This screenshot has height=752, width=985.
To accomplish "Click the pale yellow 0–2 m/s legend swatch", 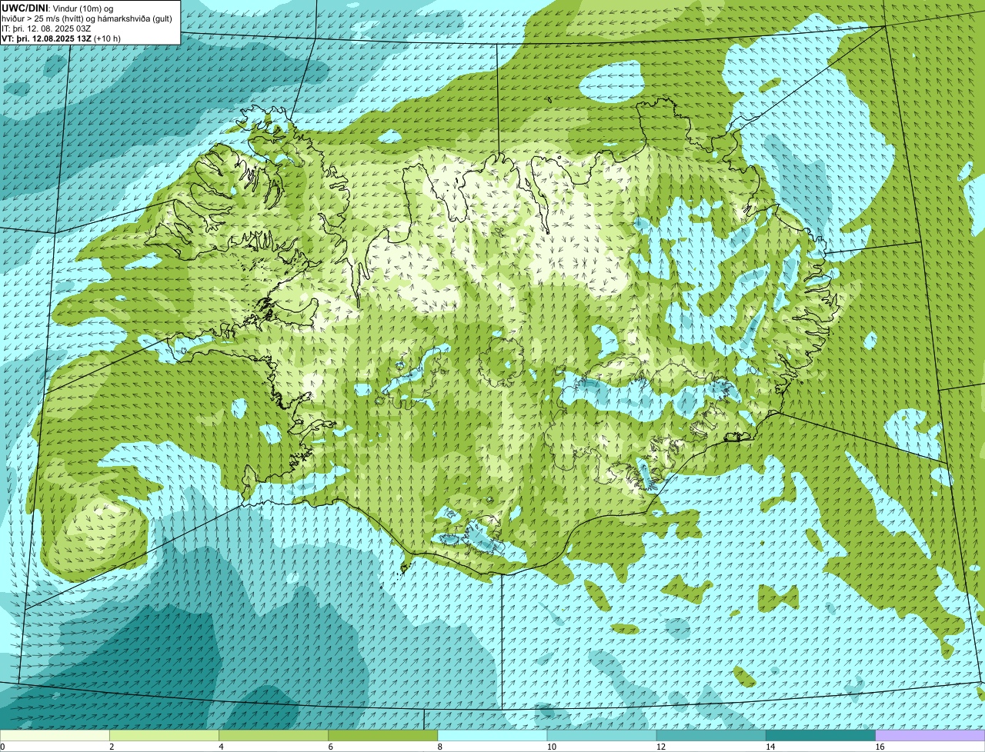I will [55, 736].
